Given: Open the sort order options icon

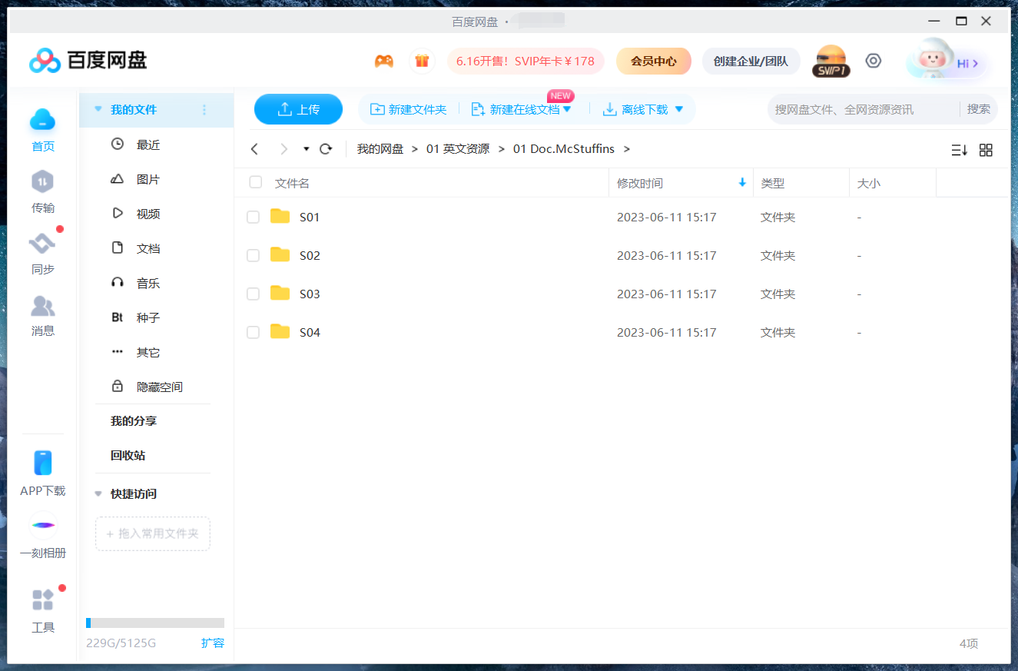Looking at the screenshot, I should pos(959,150).
